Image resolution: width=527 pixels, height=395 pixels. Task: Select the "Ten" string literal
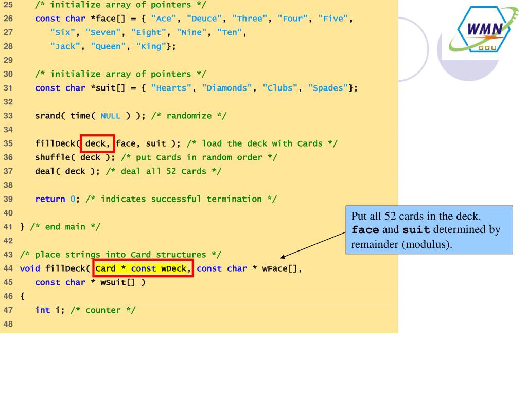pos(230,32)
